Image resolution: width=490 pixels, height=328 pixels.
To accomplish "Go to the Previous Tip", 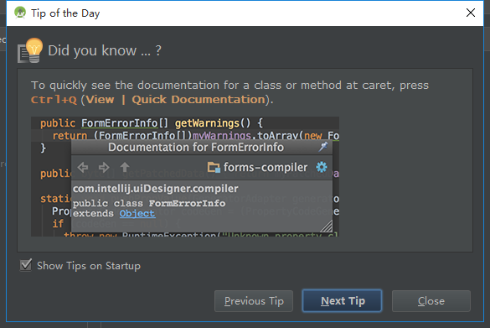I will pyautogui.click(x=254, y=301).
